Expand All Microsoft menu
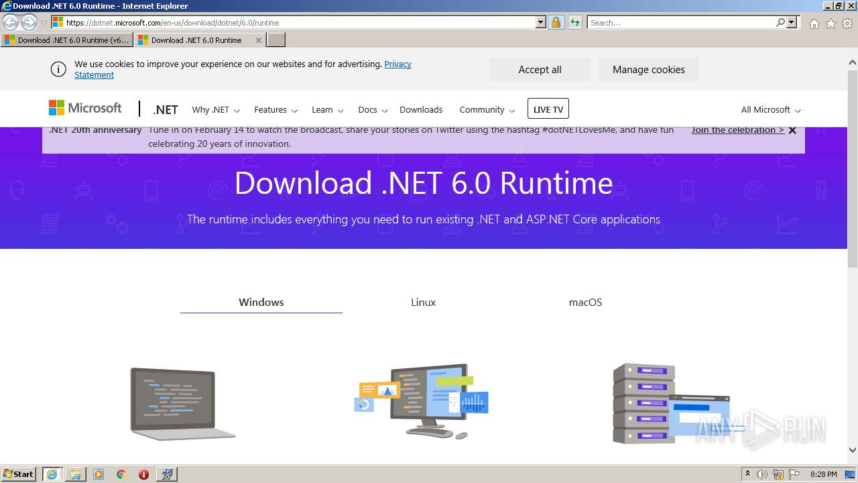858x483 pixels. pos(771,109)
